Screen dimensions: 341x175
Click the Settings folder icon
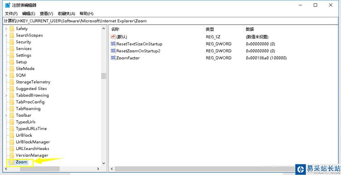tap(12, 55)
